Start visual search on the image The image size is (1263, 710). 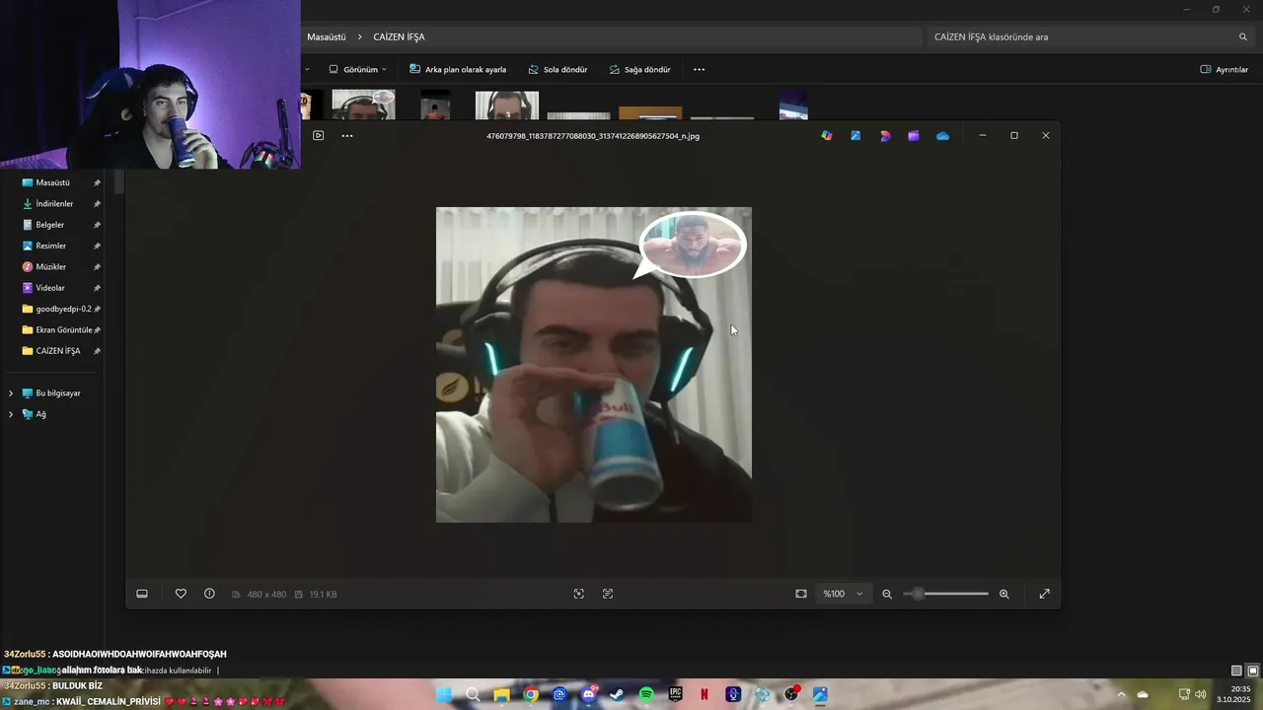[x=579, y=594]
